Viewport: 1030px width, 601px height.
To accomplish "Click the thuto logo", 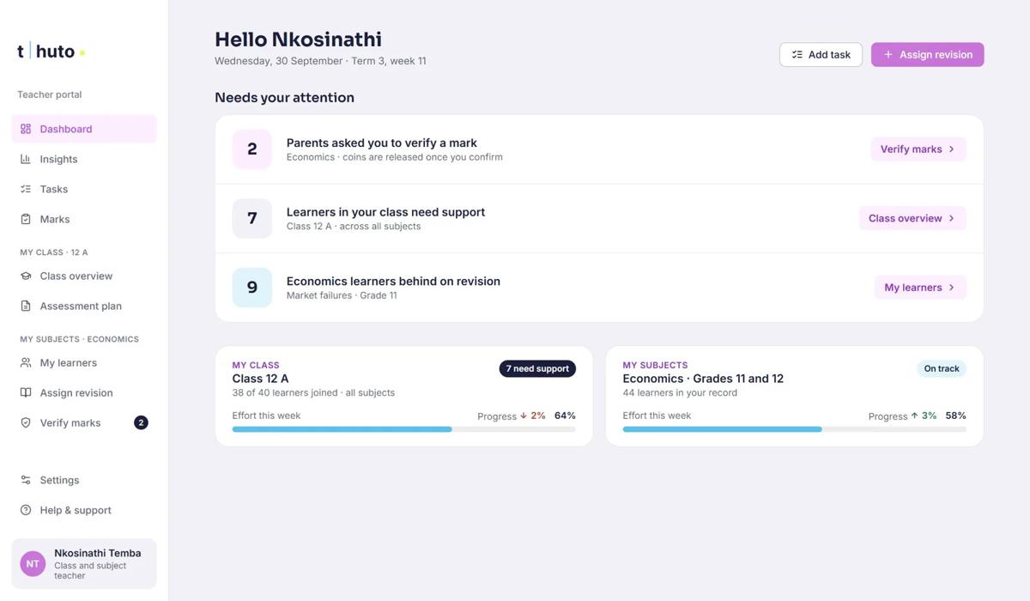I will pos(51,52).
